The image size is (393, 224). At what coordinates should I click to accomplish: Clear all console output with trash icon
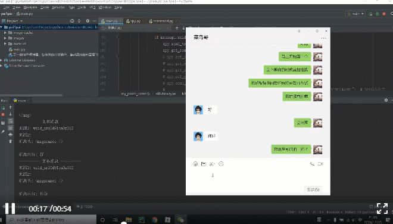point(11,141)
